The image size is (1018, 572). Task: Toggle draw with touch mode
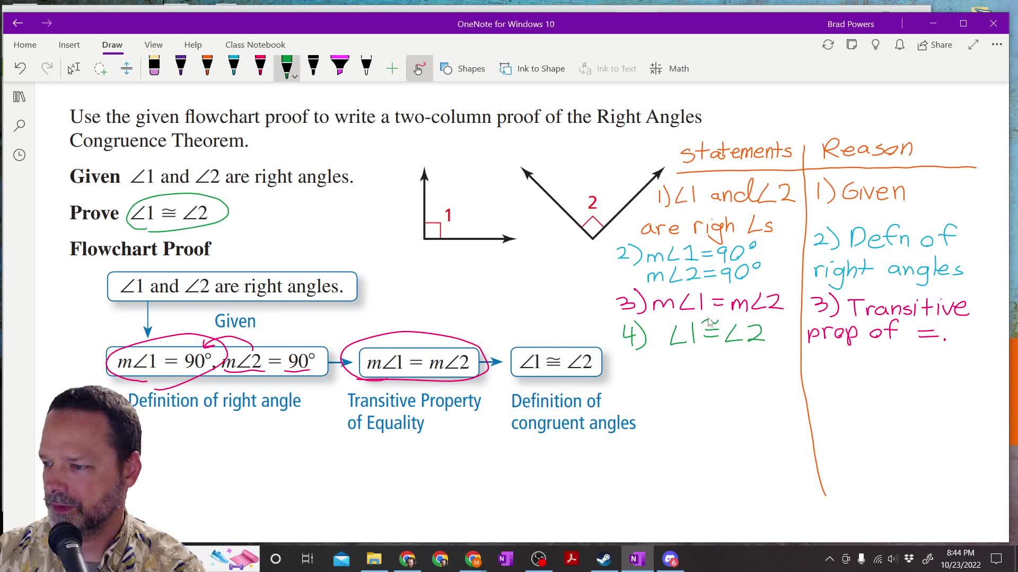click(419, 68)
